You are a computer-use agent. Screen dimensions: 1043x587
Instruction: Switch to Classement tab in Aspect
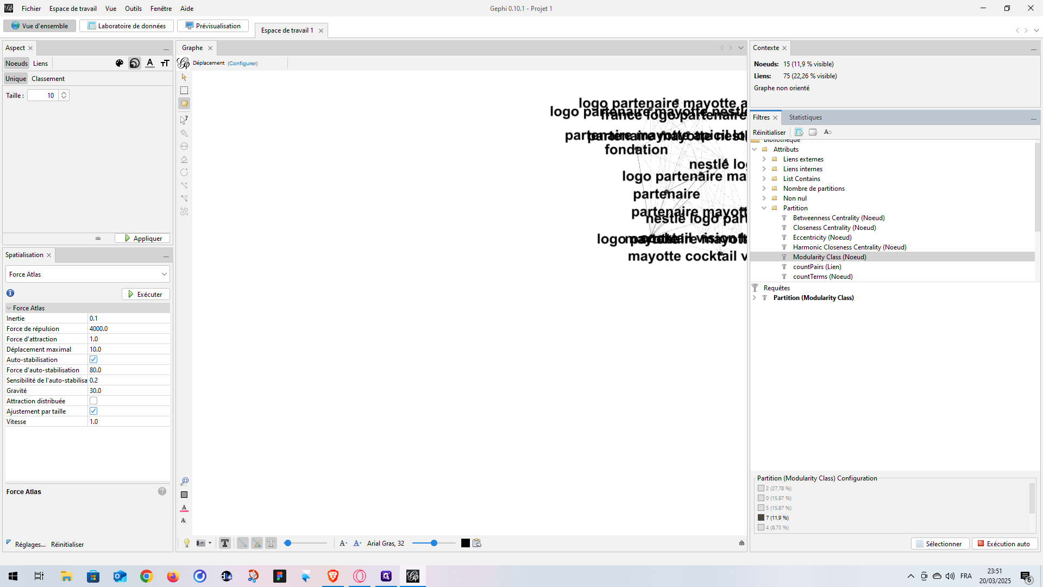click(x=48, y=79)
